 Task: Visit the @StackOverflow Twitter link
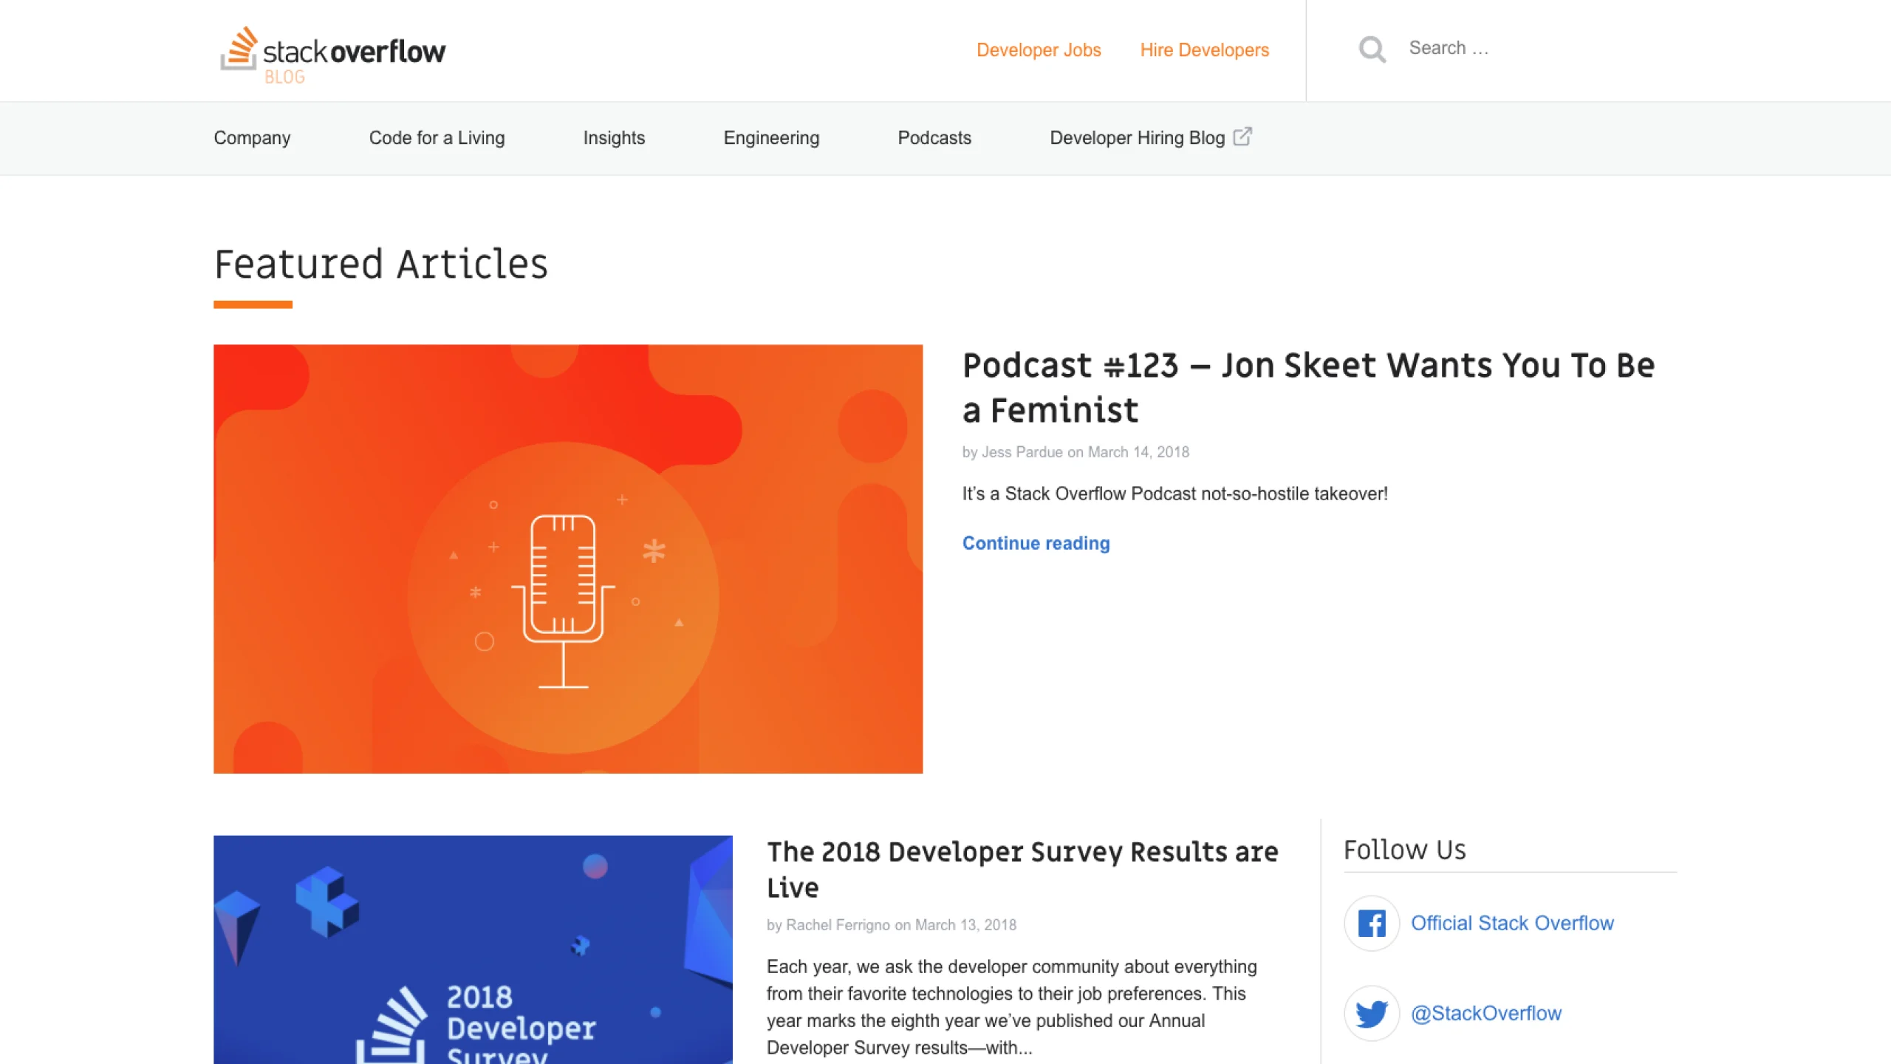[x=1486, y=1013]
